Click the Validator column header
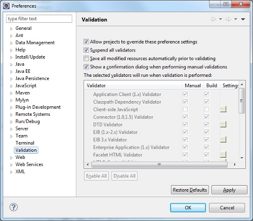The width and height of the screenshot is (253, 221). 133,85
